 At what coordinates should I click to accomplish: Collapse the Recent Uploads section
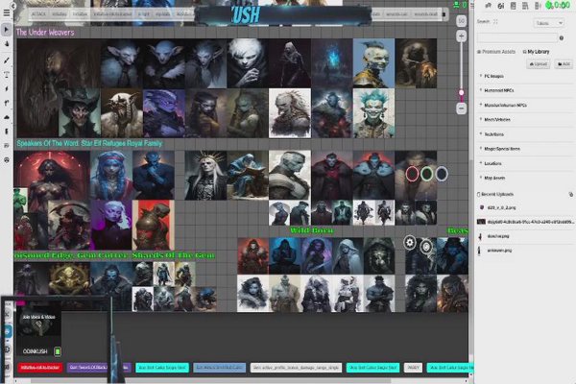(495, 194)
